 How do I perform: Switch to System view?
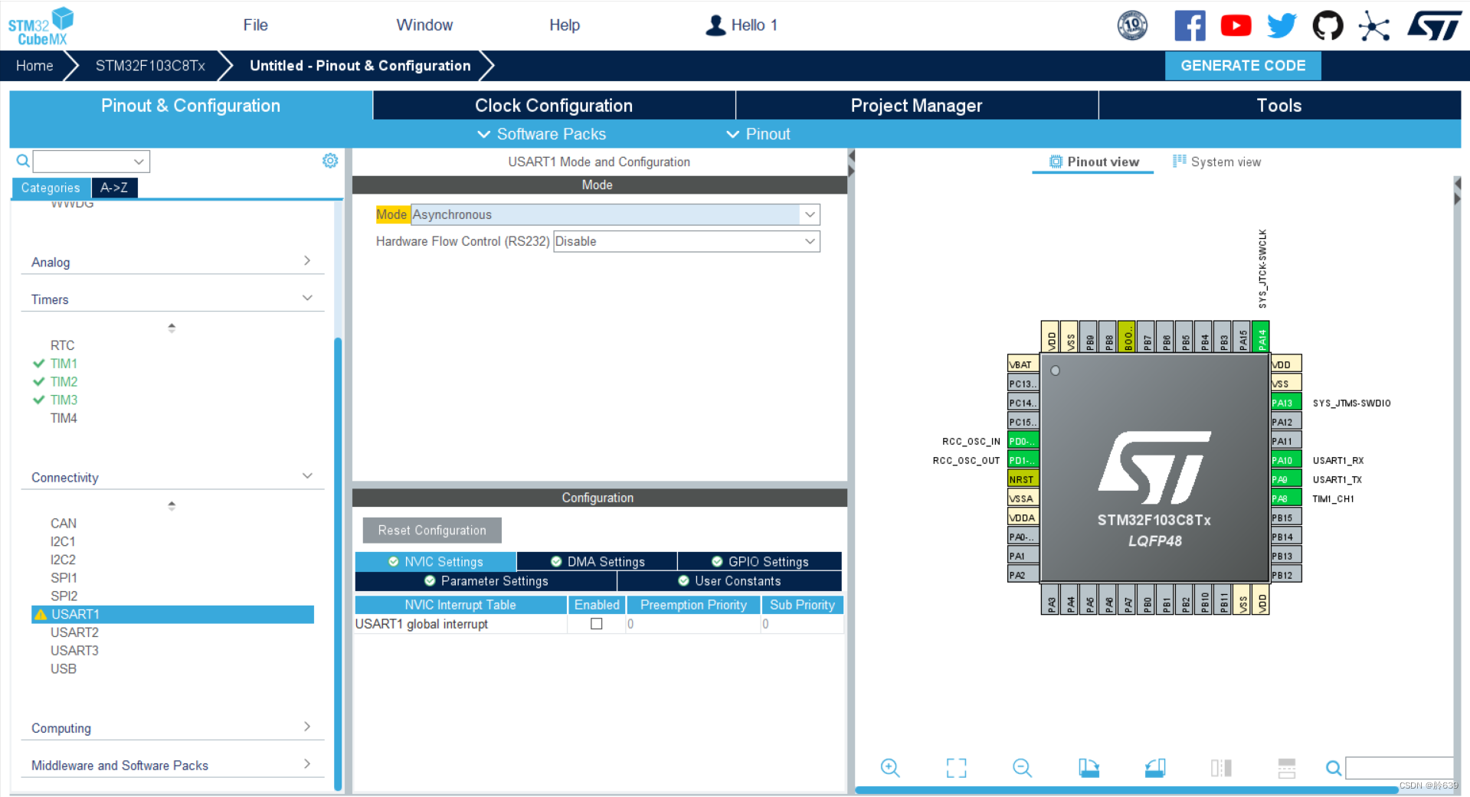tap(1216, 162)
